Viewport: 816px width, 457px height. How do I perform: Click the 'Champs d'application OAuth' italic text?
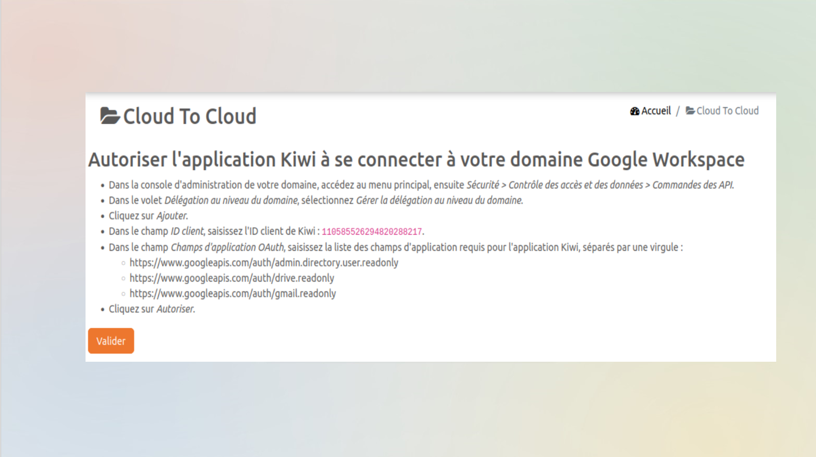pyautogui.click(x=227, y=248)
